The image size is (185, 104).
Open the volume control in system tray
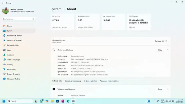(170, 101)
